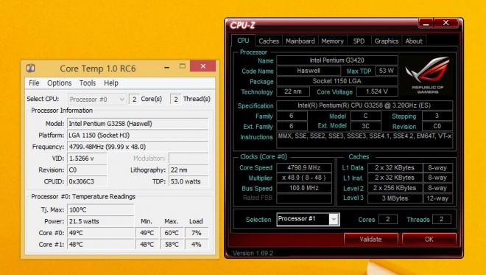The width and height of the screenshot is (486, 275).
Task: Switch to the About tab
Action: [414, 41]
